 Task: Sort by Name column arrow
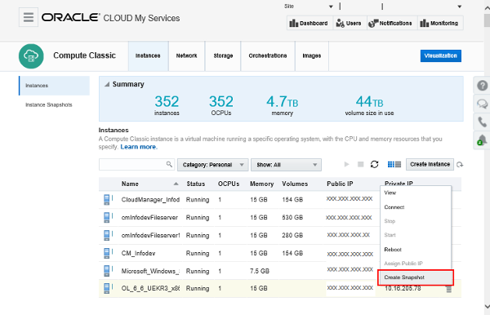[176, 184]
